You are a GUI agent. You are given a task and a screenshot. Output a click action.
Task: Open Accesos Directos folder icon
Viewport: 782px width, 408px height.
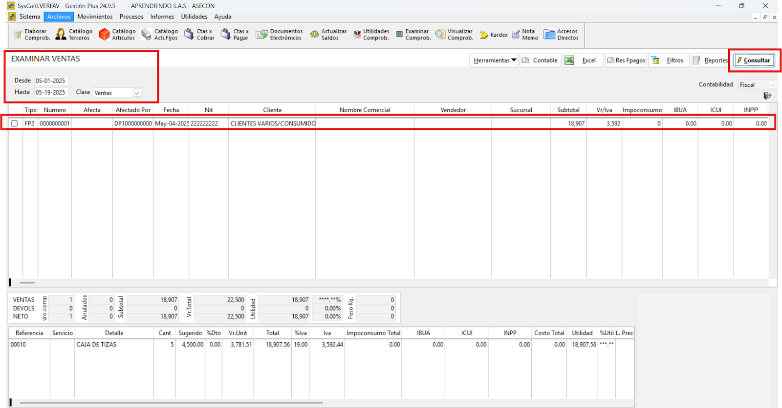(550, 34)
